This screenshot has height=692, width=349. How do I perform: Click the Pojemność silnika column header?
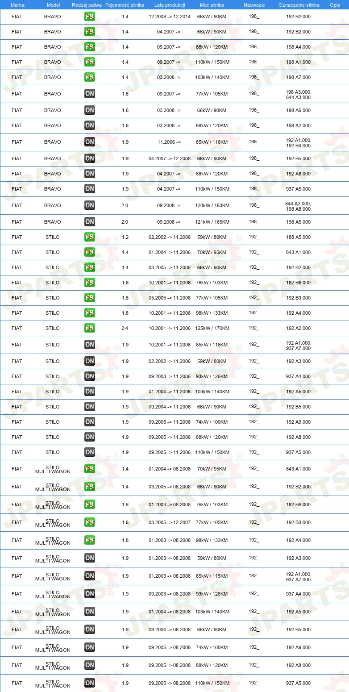[x=125, y=5]
